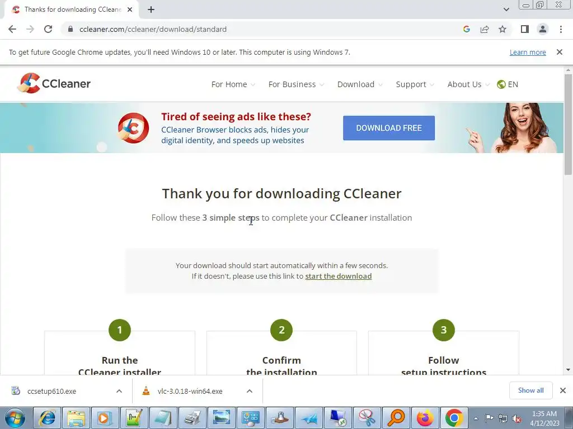The height and width of the screenshot is (429, 573).
Task: Click the Tired of seeing ads headline
Action: (x=236, y=117)
